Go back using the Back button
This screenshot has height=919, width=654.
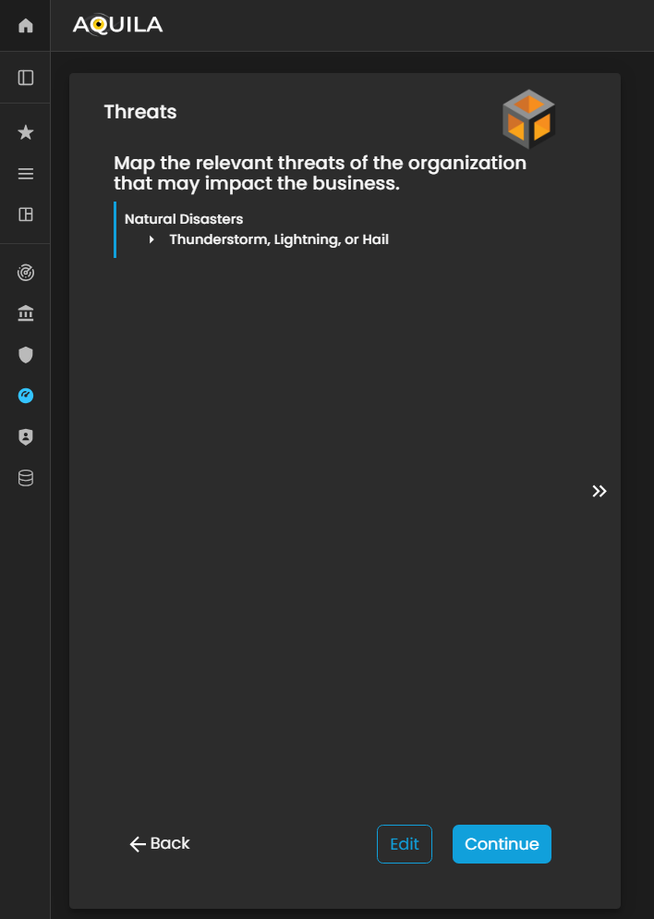point(160,843)
